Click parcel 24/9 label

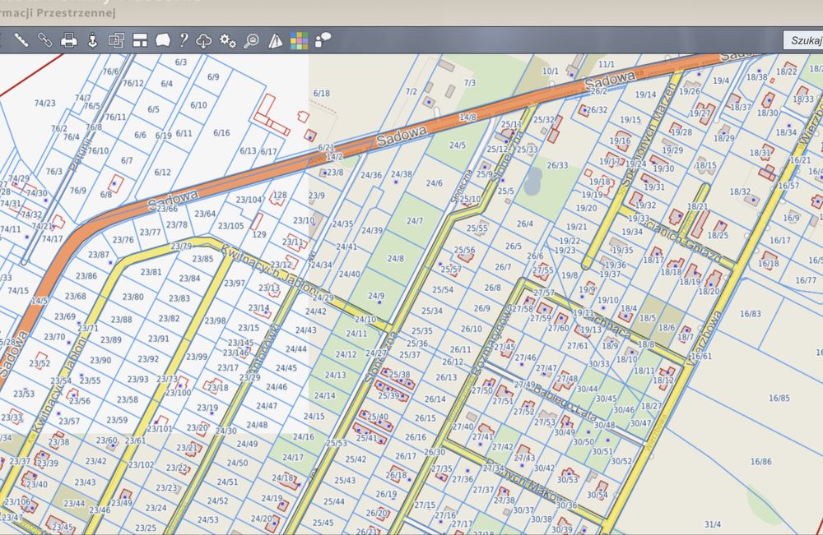tap(376, 296)
